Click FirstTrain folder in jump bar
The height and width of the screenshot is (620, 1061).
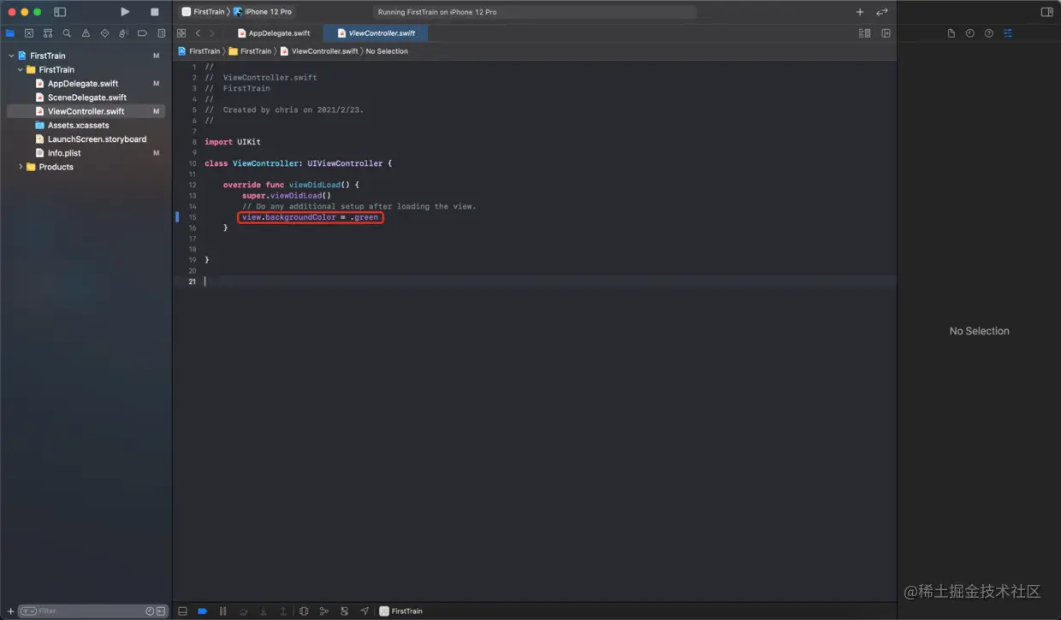coord(250,51)
